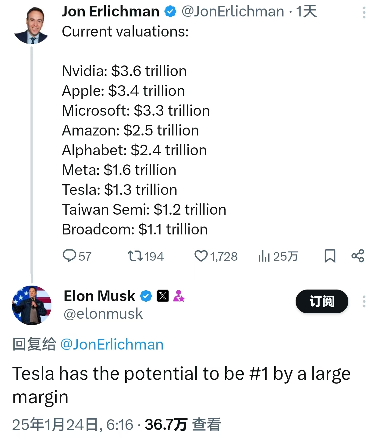Click the Elon Musk display name

(99, 296)
